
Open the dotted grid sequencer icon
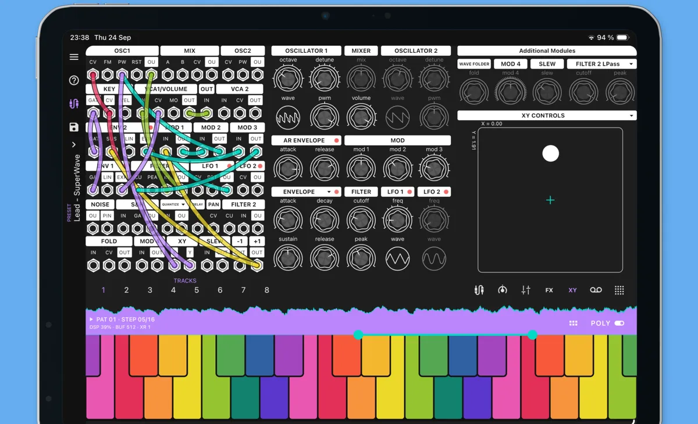619,290
